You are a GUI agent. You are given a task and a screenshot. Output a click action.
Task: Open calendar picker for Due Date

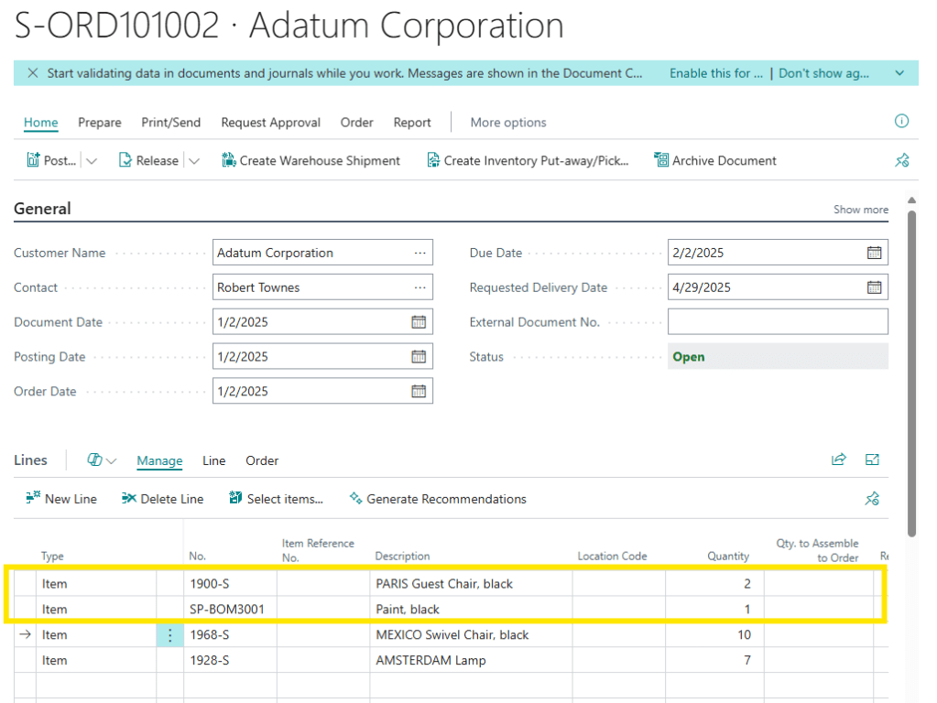click(874, 253)
